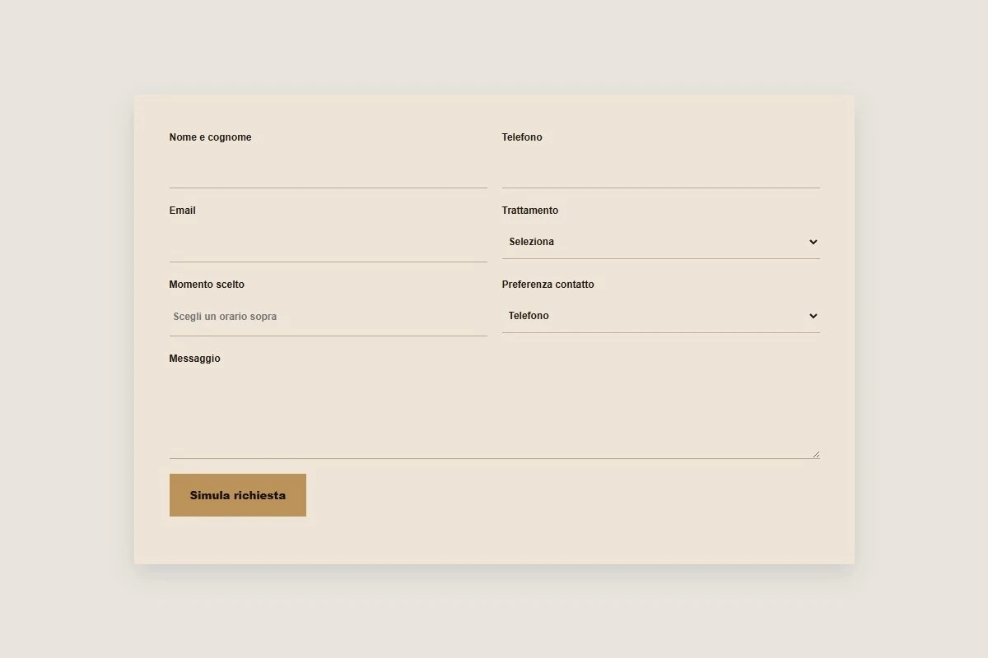Screen dimensions: 988x658
Task: Click the Momento scelto label
Action: [207, 285]
